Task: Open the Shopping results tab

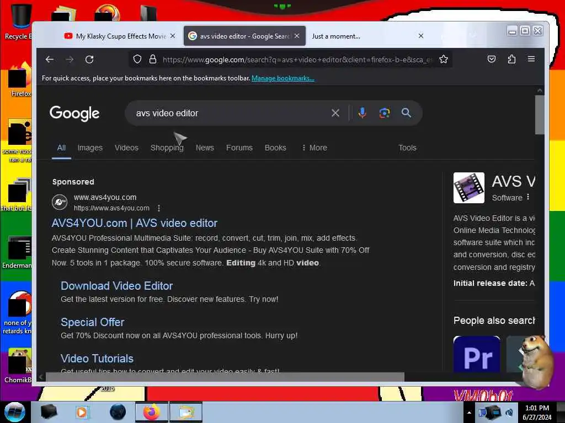Action: click(167, 148)
